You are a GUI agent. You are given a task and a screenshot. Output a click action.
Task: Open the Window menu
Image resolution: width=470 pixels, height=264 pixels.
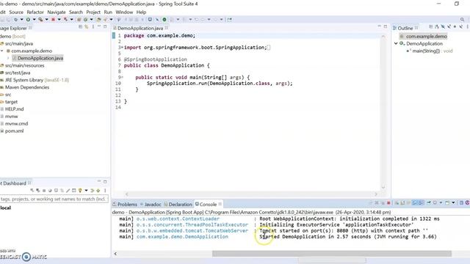tap(124, 12)
